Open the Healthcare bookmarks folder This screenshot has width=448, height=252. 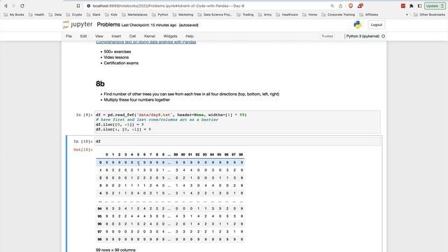(287, 15)
